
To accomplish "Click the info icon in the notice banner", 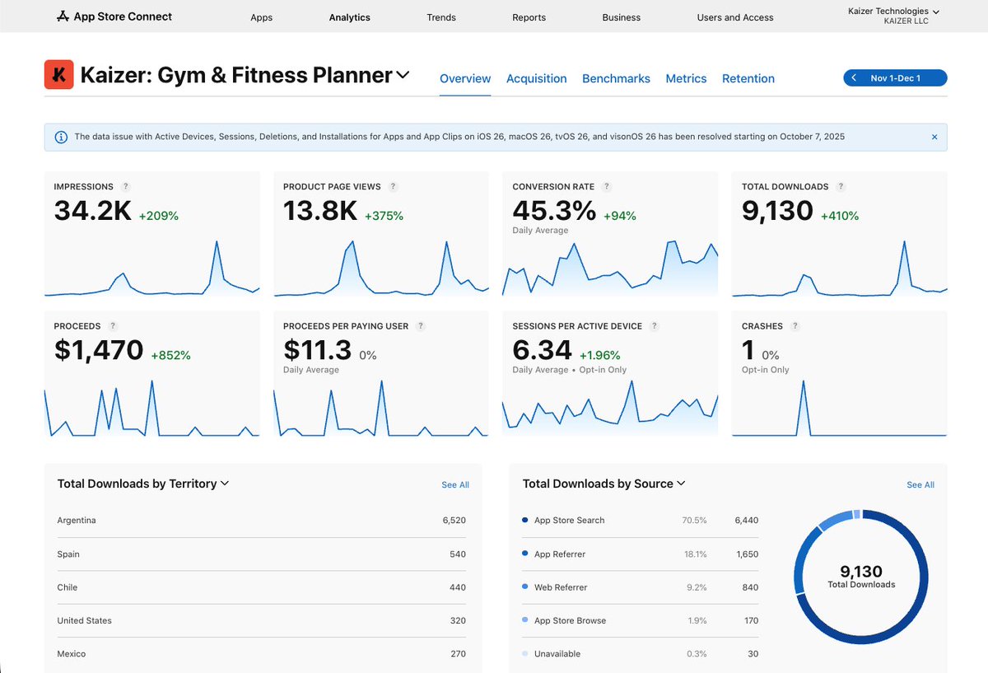I will click(61, 137).
